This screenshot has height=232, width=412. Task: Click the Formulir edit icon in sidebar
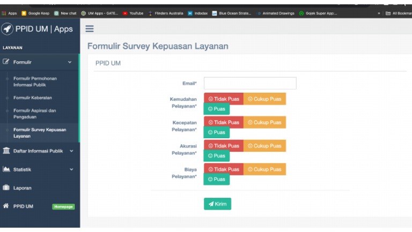point(6,62)
